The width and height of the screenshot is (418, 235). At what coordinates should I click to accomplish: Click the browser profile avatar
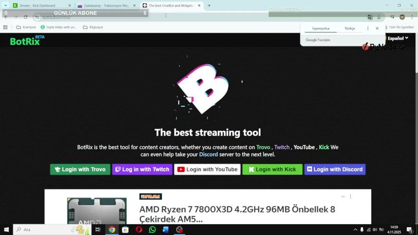click(x=402, y=17)
